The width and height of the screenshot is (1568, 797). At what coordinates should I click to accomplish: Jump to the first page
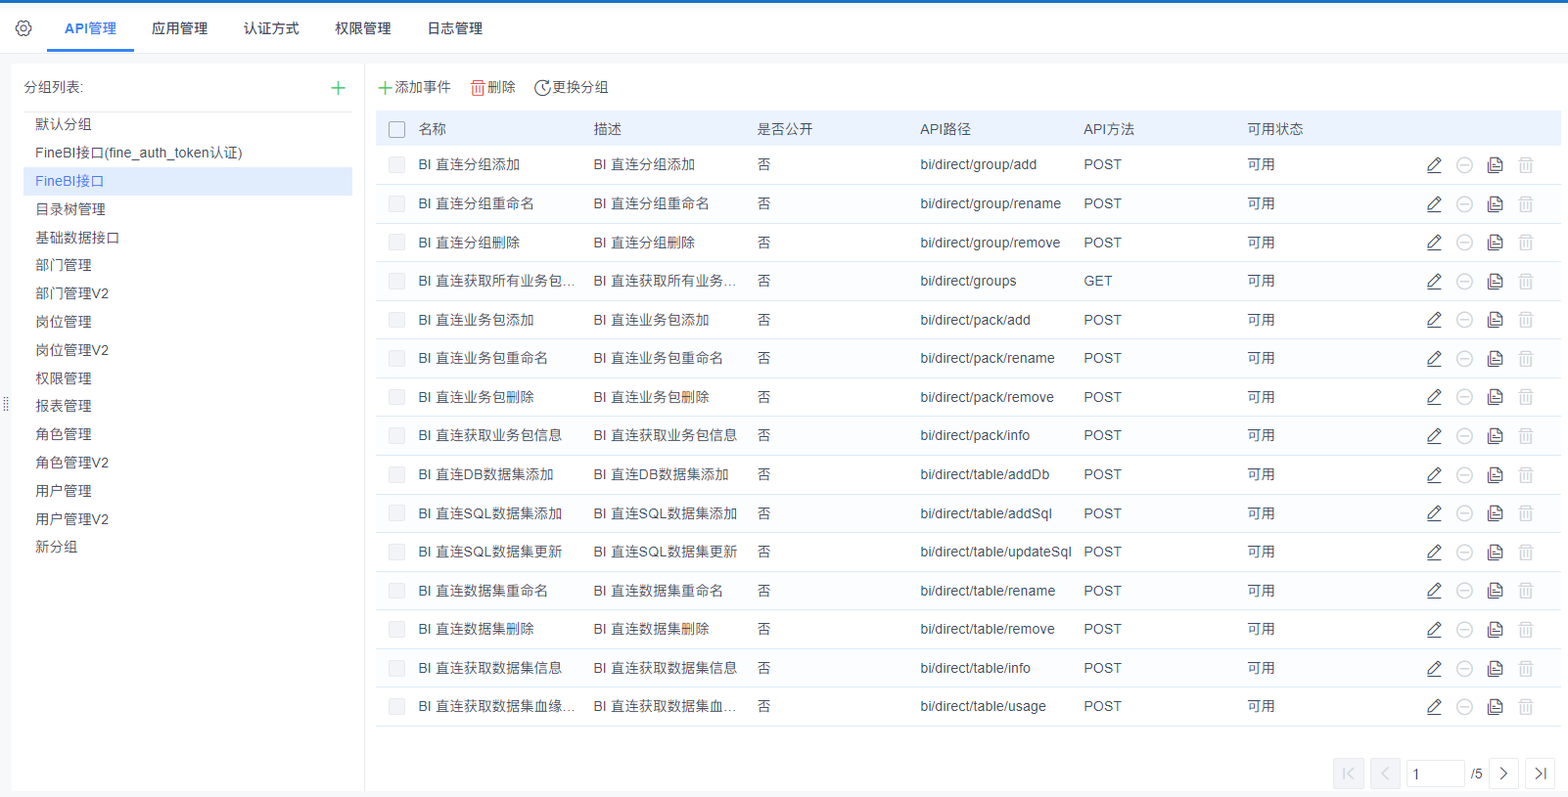[x=1349, y=774]
